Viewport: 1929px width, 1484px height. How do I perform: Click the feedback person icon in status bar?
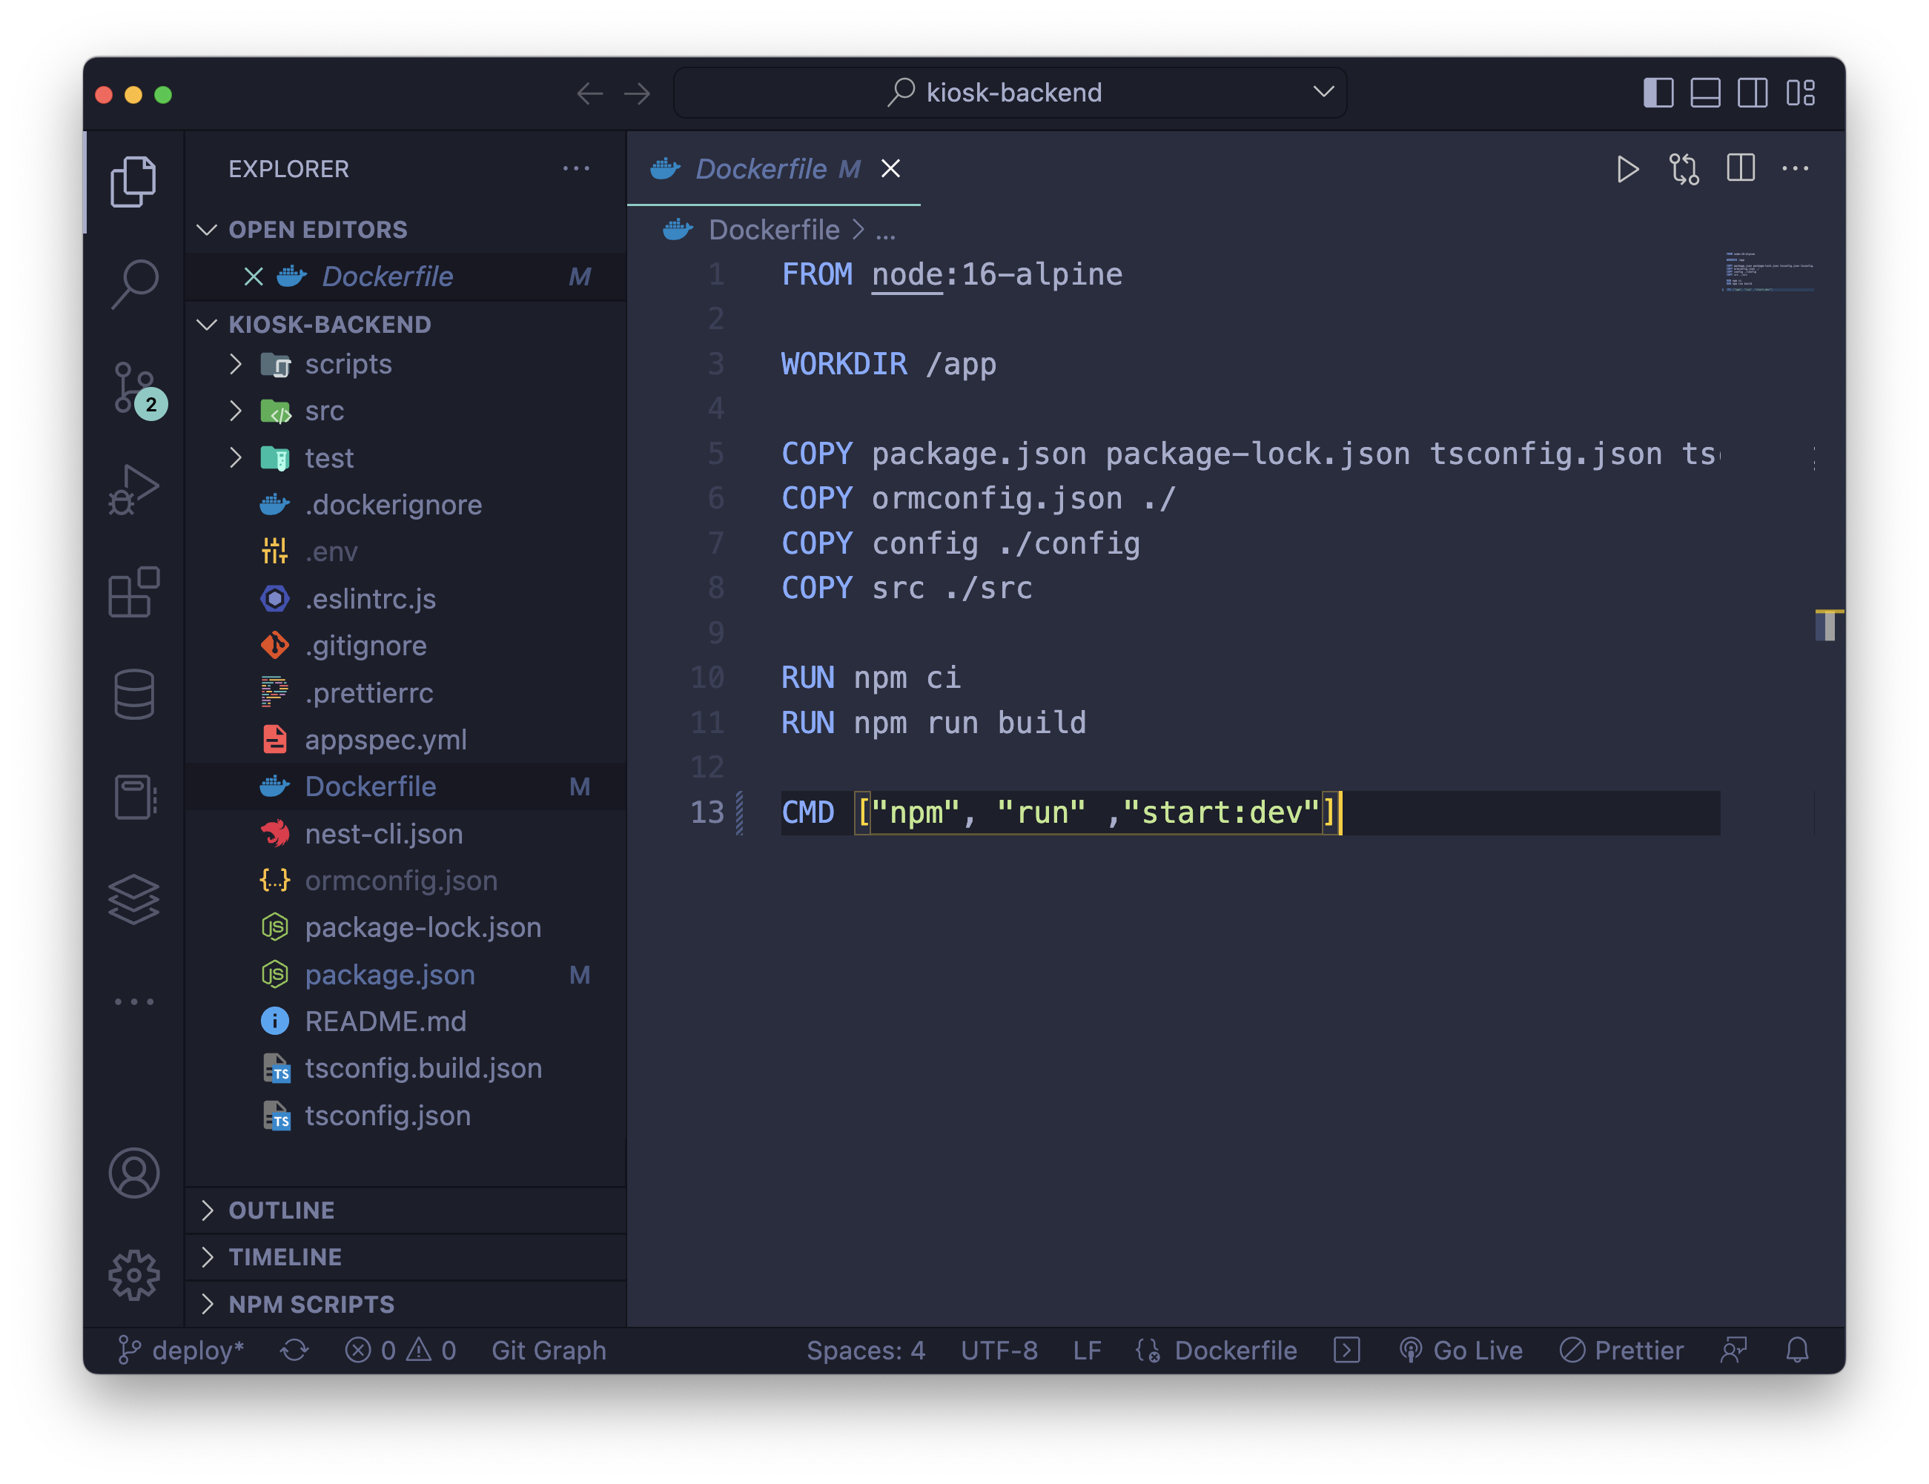point(1734,1351)
